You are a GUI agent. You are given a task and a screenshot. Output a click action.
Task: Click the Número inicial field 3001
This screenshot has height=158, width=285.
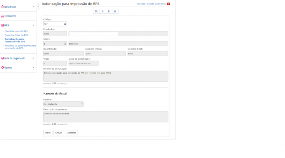coord(105,54)
